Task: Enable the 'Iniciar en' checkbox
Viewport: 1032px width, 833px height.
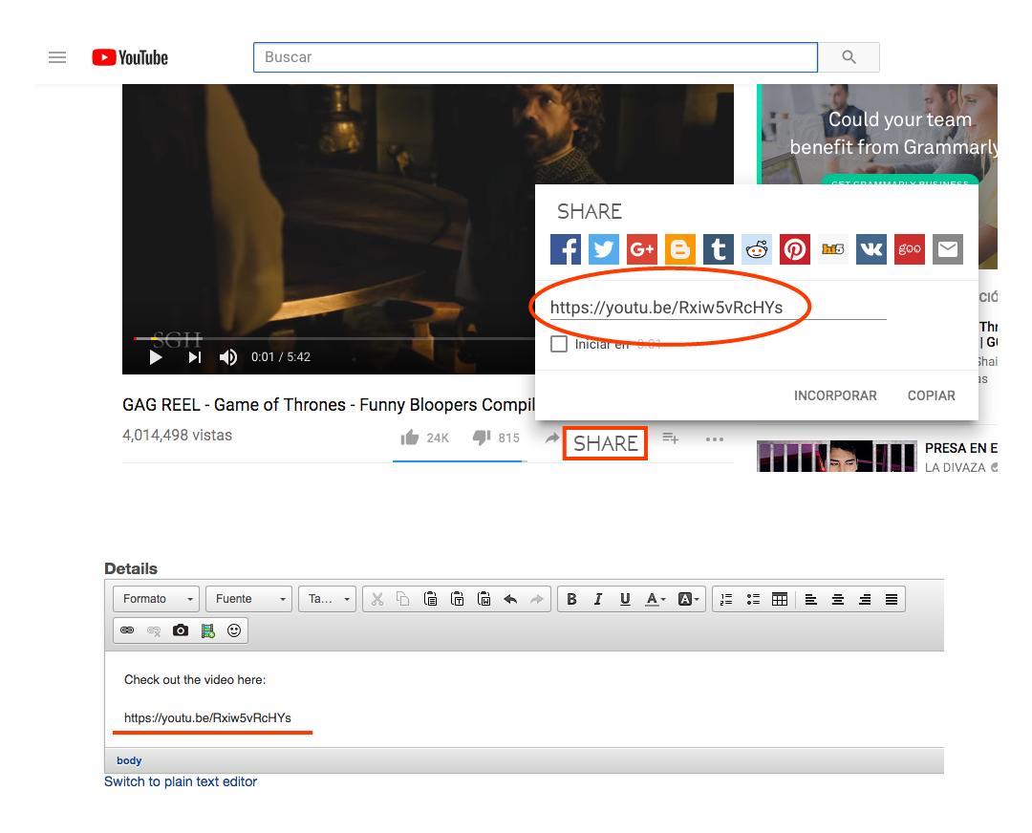Action: point(559,344)
